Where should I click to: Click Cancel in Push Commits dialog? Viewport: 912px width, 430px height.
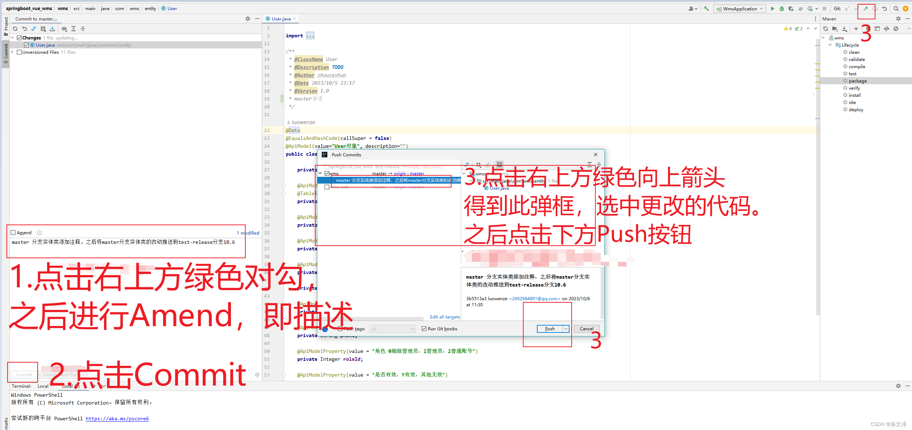586,329
